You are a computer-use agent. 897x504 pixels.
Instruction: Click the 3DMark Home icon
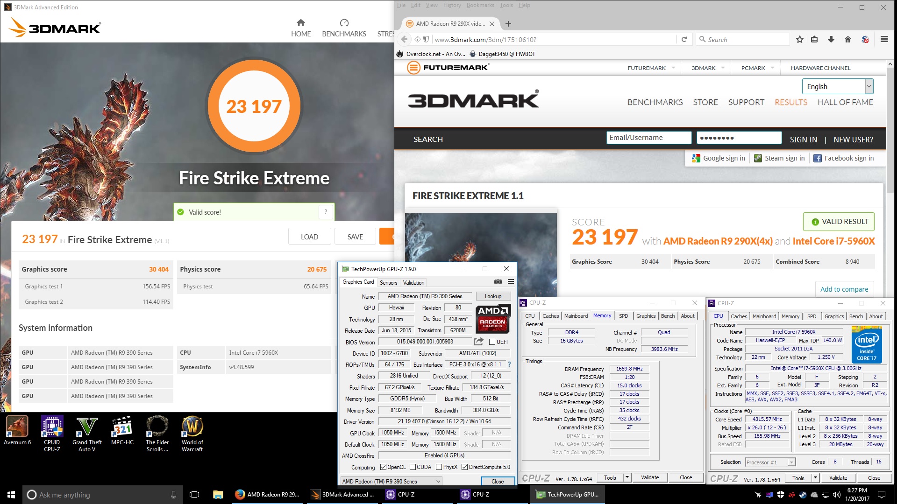click(301, 22)
